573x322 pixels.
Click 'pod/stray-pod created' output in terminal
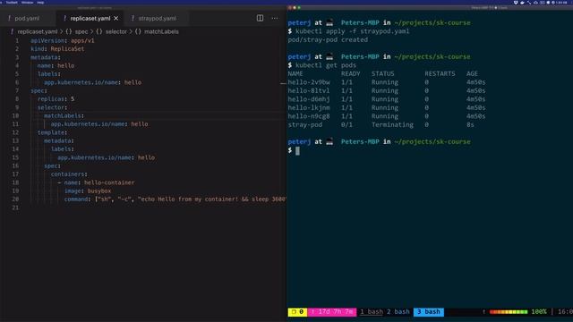328,39
